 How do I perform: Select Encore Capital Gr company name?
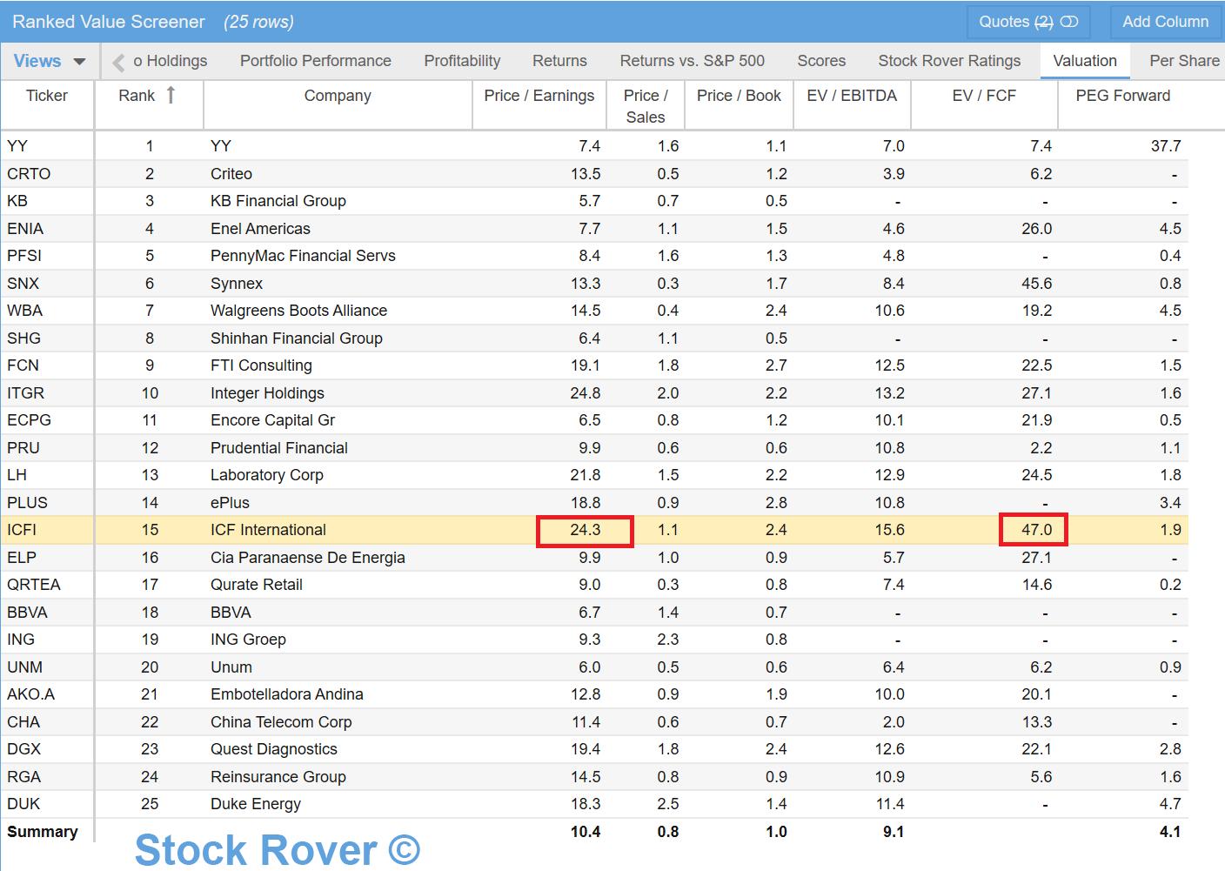[272, 420]
